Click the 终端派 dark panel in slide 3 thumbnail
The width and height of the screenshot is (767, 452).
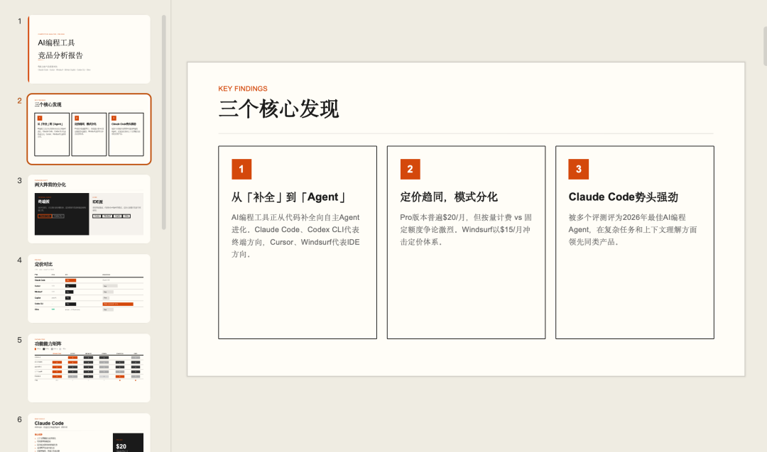point(62,214)
